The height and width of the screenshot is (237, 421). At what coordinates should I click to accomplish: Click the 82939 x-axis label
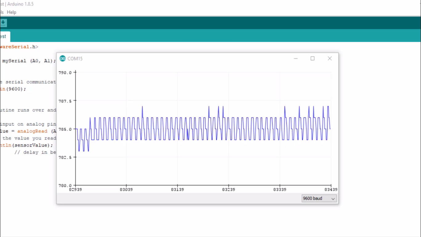(76, 189)
